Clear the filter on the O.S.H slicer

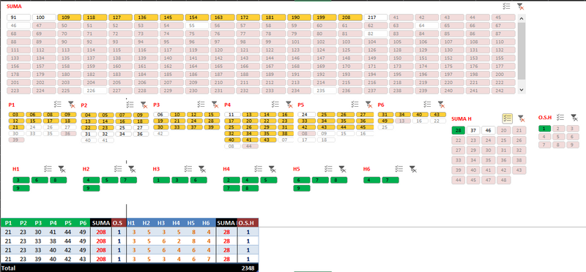(x=574, y=118)
